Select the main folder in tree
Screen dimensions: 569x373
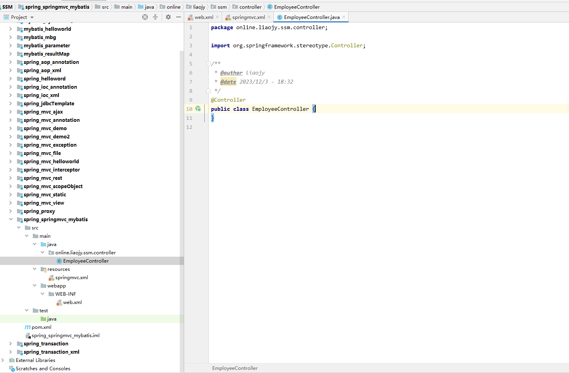[45, 236]
